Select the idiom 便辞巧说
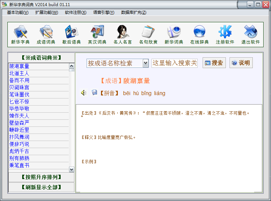Viewport: 271px width, 201px height. [38, 144]
